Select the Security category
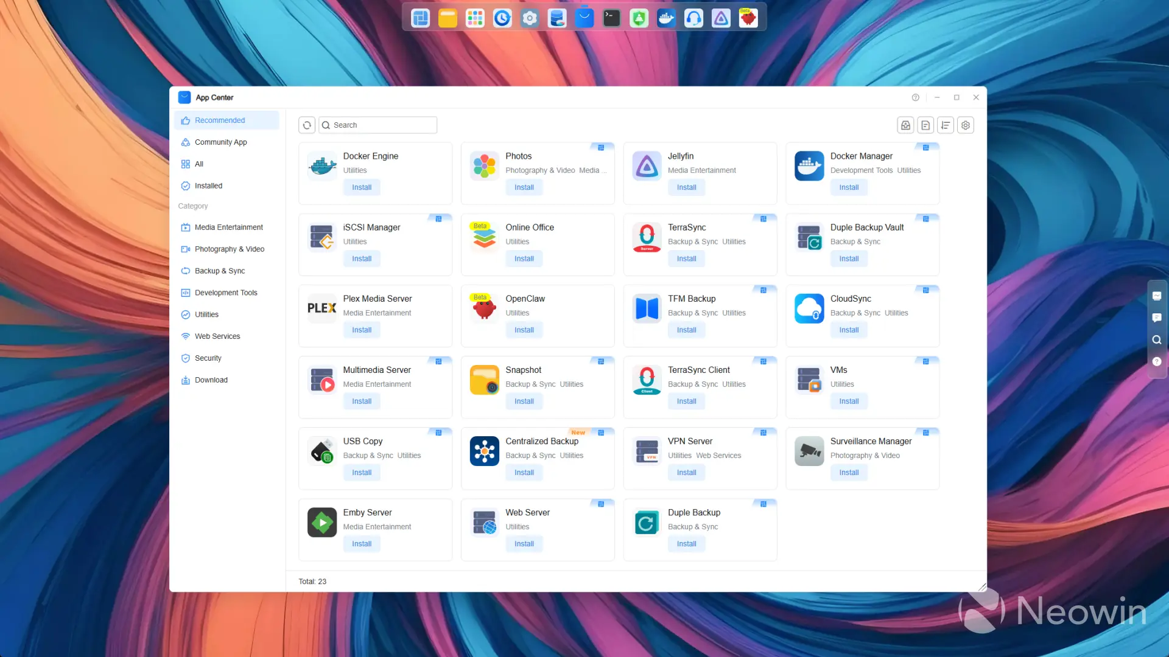Viewport: 1169px width, 657px height. pos(227,358)
